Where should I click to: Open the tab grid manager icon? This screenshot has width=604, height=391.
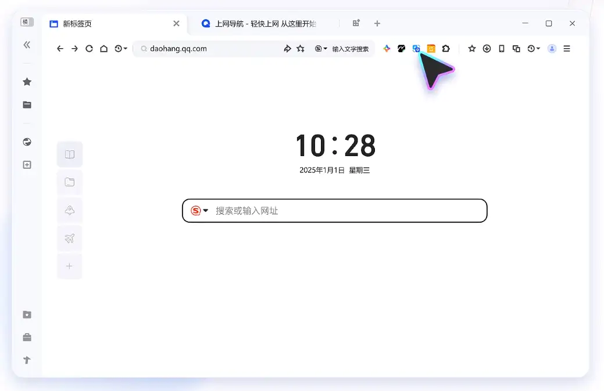(356, 23)
